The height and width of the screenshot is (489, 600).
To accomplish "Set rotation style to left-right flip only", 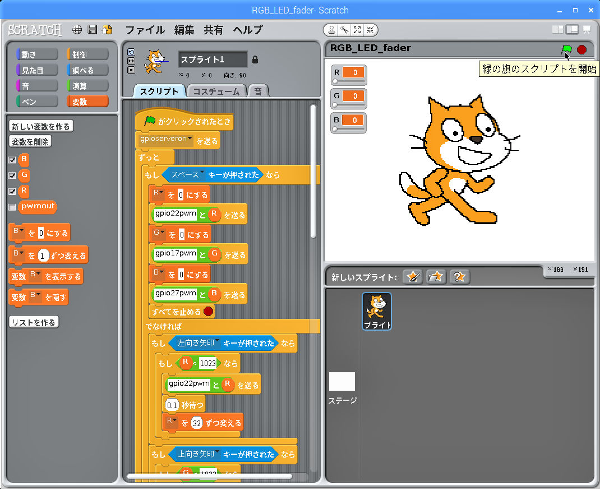I will click(131, 61).
